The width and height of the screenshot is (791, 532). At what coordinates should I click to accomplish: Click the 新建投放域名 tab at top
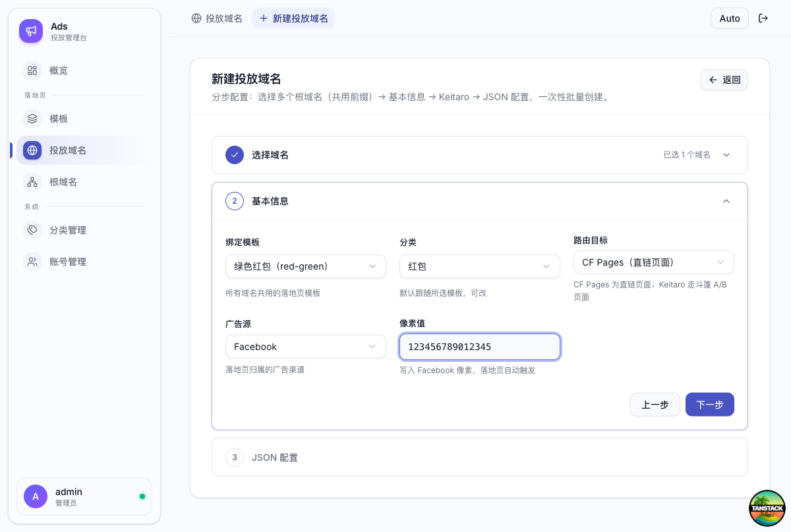[293, 18]
